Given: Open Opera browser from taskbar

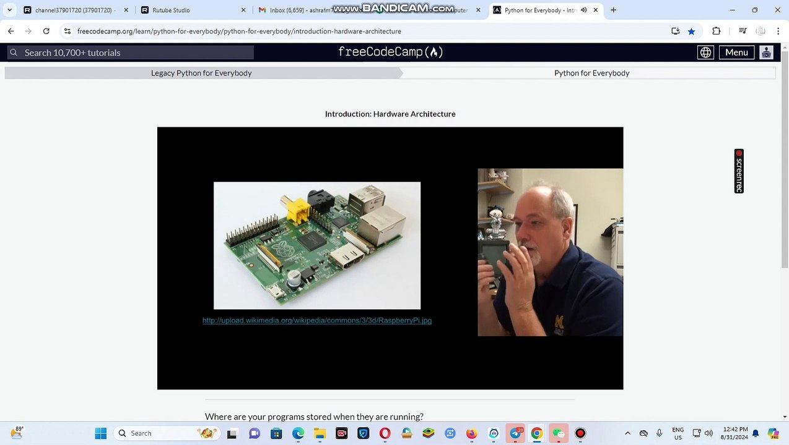Looking at the screenshot, I should [385, 433].
